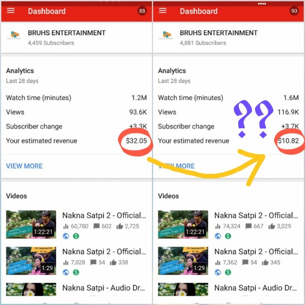The width and height of the screenshot is (305, 305).
Task: Open Nakna Satpi 2 title above 74,324 views
Action: [256, 216]
